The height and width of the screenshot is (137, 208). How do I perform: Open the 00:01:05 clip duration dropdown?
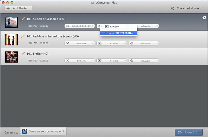tap(80, 61)
